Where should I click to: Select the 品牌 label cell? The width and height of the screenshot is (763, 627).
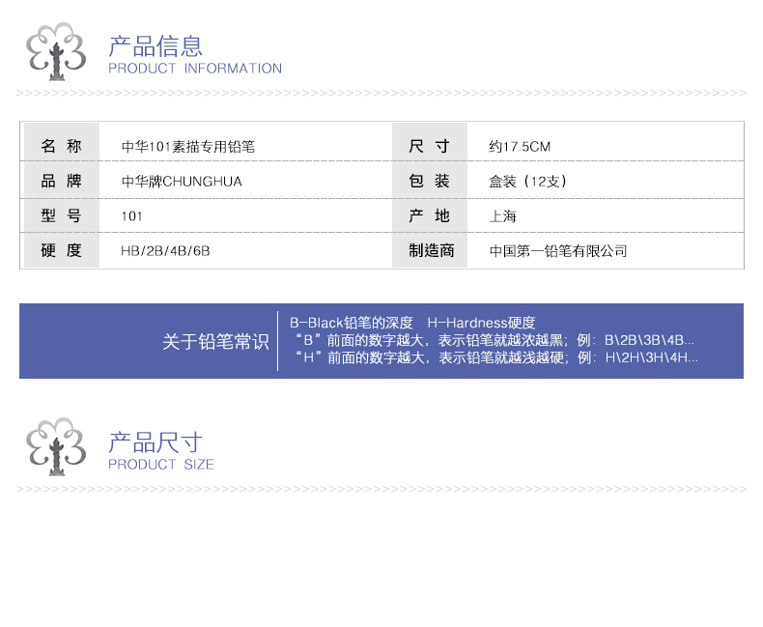[61, 182]
